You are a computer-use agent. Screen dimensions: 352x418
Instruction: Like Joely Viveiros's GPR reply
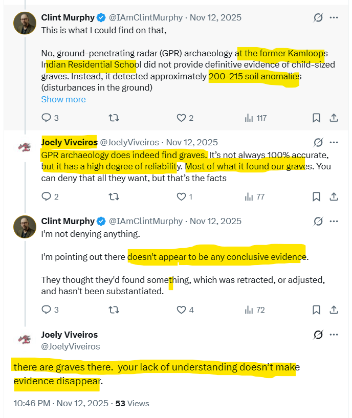coord(181,196)
